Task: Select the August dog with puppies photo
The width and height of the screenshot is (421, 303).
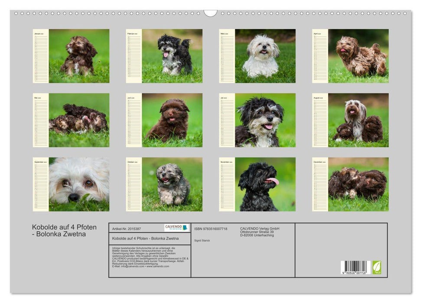Action: (358, 120)
